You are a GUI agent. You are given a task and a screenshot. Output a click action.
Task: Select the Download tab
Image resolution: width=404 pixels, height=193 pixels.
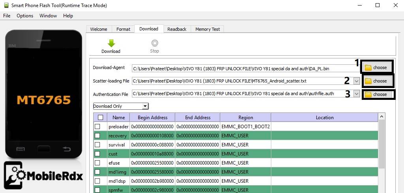click(149, 29)
